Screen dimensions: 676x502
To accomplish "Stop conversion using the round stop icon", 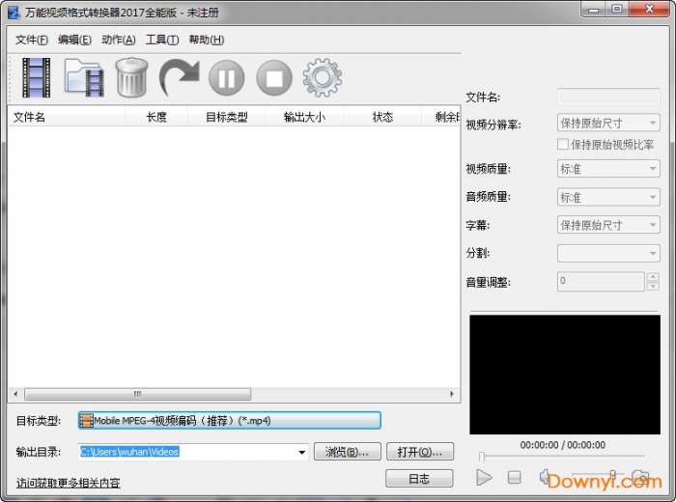I will click(274, 77).
